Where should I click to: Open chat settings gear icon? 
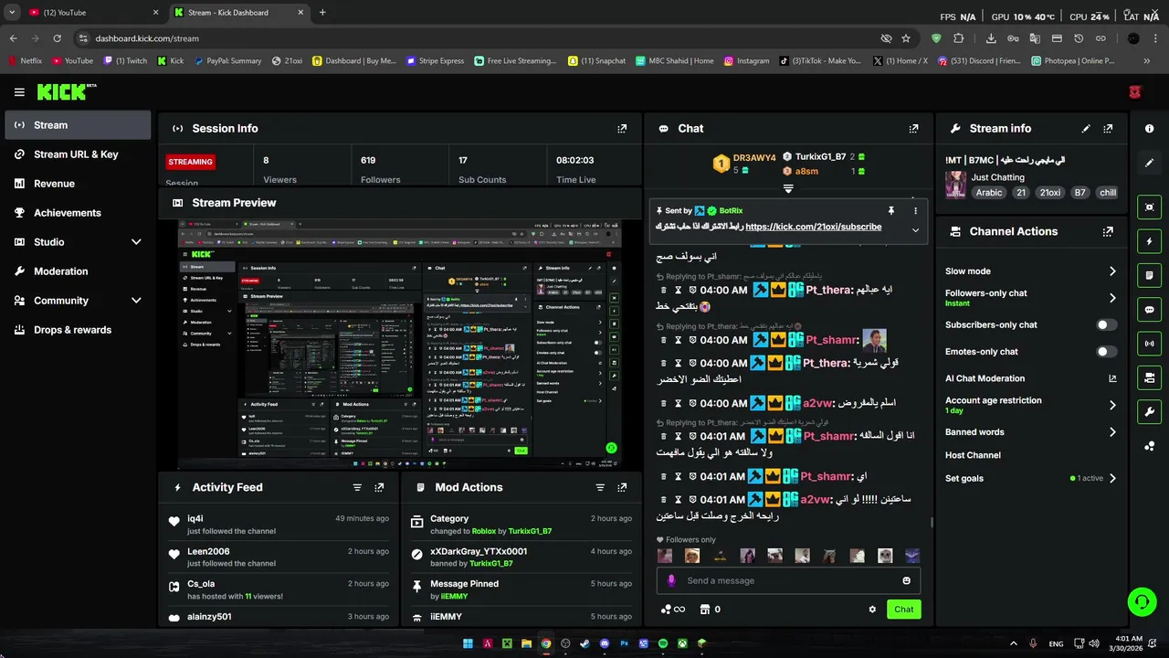coord(872,610)
